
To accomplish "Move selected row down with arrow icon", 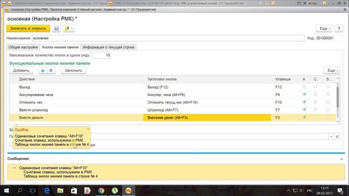I will pos(51,70).
